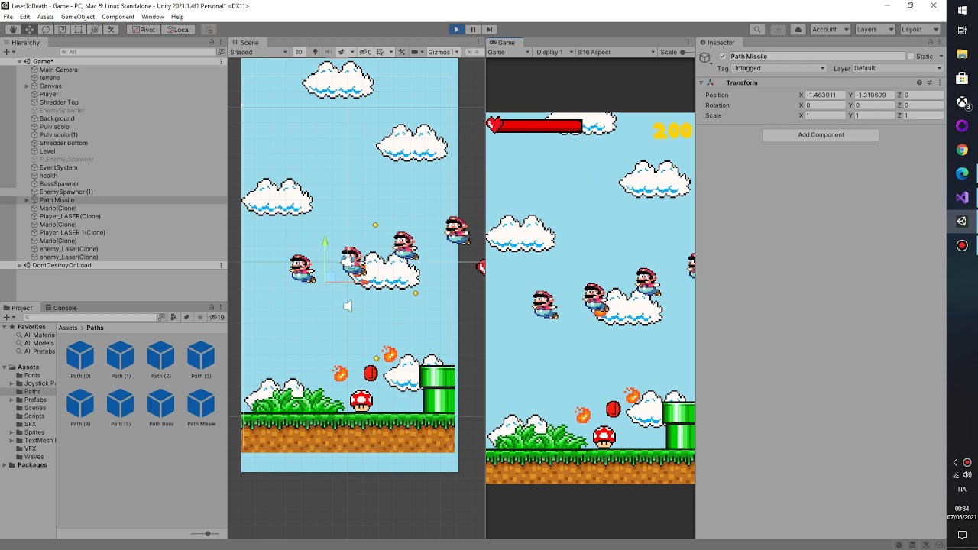
Task: Click the Play button
Action: [456, 30]
